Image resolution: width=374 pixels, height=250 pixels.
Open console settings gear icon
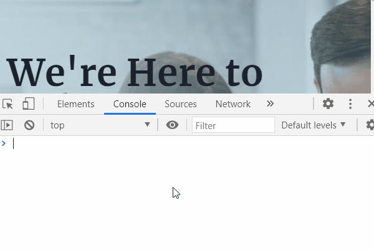tap(370, 125)
